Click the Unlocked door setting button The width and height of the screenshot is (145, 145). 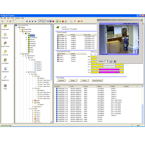coord(61,80)
